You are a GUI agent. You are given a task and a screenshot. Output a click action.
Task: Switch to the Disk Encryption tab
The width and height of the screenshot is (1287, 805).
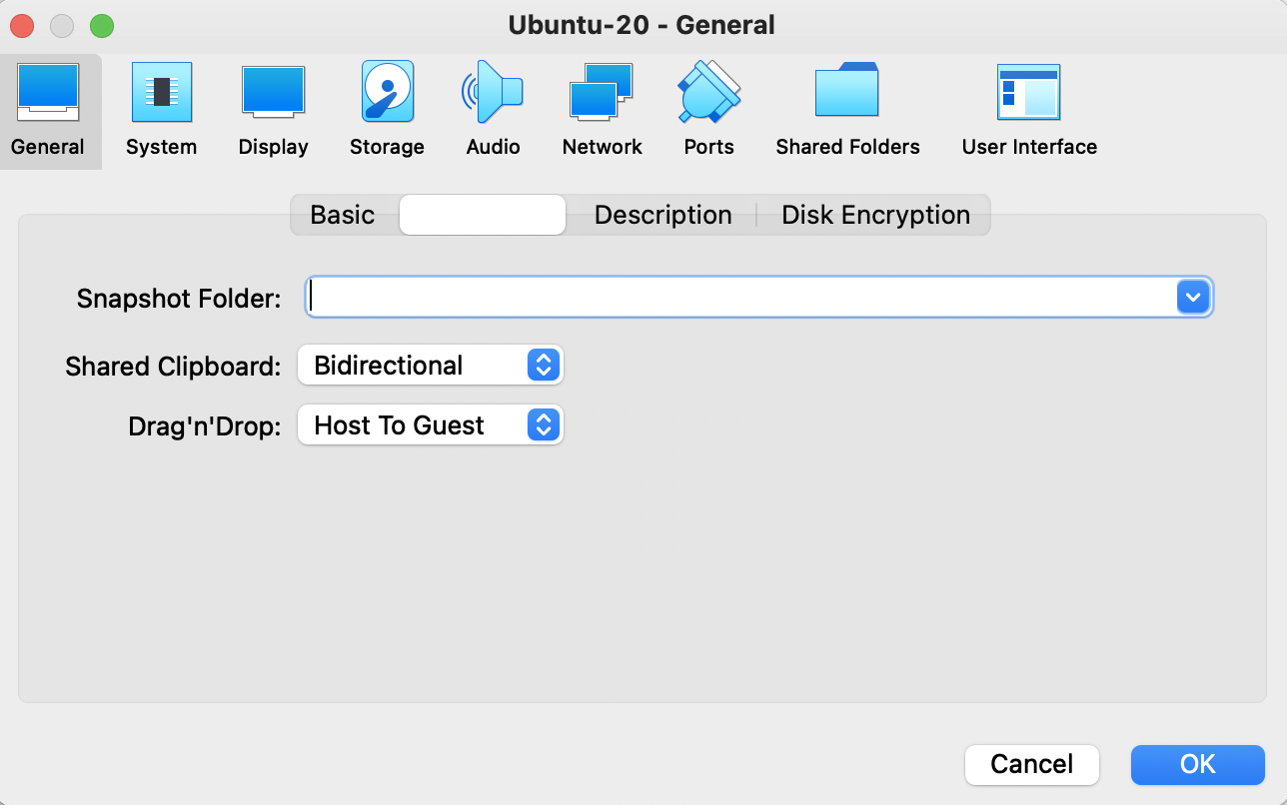(x=875, y=215)
